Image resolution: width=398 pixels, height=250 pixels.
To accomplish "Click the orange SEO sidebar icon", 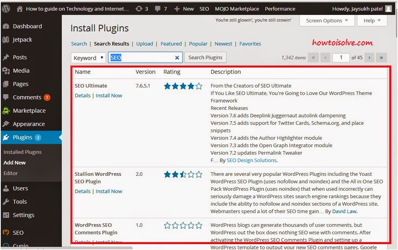I will (x=6, y=233).
